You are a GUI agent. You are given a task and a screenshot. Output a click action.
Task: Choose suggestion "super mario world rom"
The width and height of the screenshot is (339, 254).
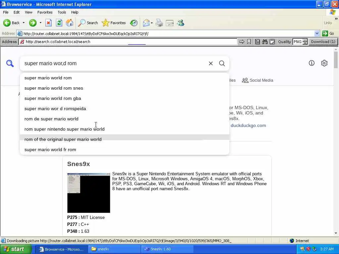click(124, 78)
